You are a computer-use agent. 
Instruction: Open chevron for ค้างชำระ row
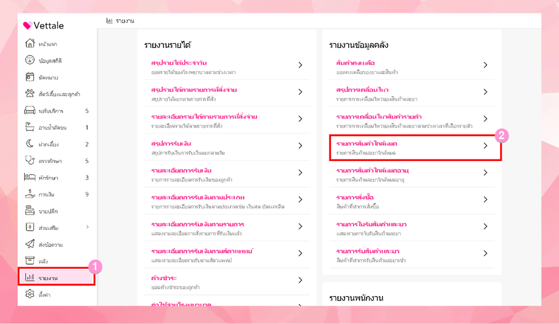(300, 280)
